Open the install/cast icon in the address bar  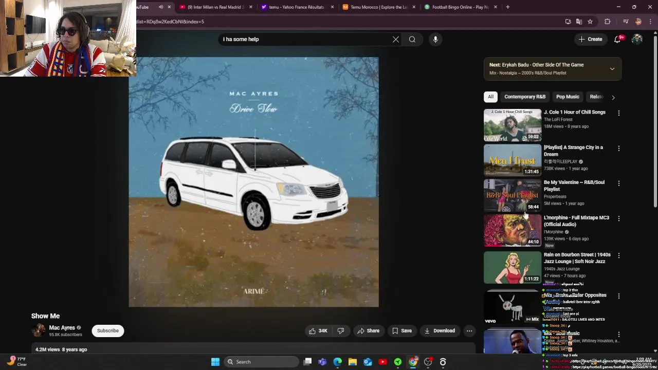point(568,22)
